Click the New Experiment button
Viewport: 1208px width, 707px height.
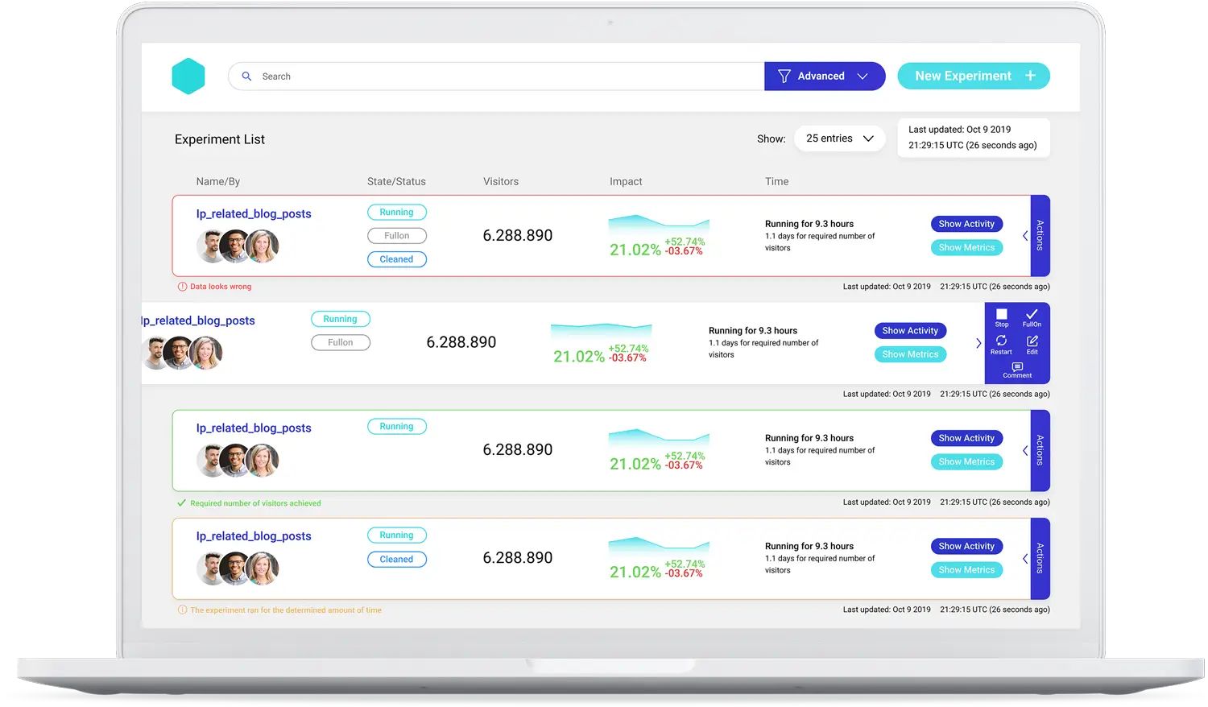(x=973, y=76)
